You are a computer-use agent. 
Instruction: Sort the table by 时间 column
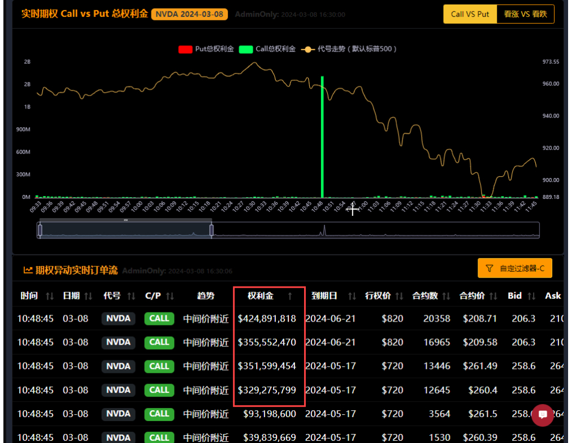pyautogui.click(x=50, y=296)
